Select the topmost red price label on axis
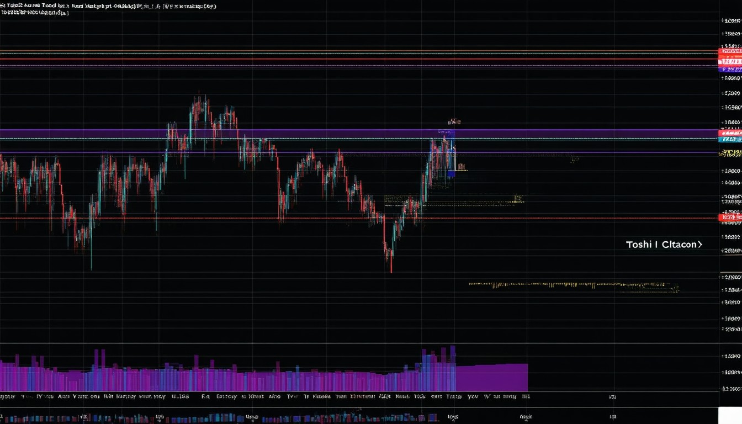Image resolution: width=742 pixels, height=424 pixels. point(730,52)
